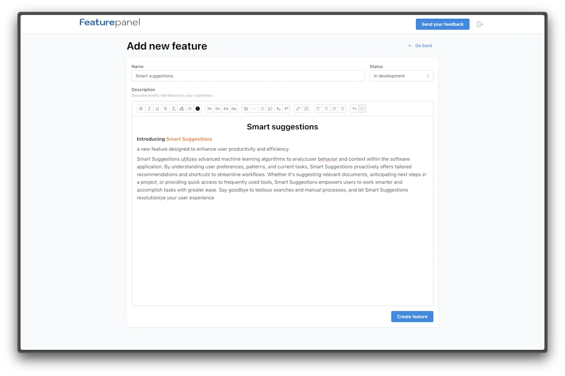Open the Status dropdown showing In development
This screenshot has width=565, height=376.
tap(401, 76)
